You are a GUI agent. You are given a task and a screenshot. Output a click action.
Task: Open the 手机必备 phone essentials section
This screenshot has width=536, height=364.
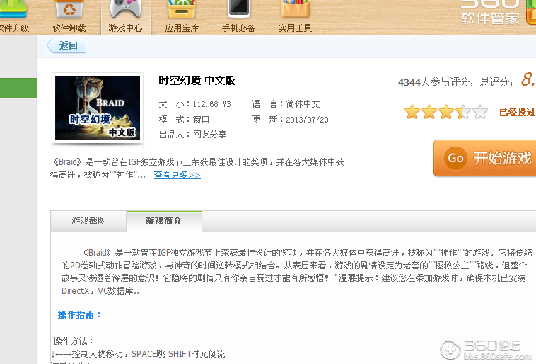[238, 17]
